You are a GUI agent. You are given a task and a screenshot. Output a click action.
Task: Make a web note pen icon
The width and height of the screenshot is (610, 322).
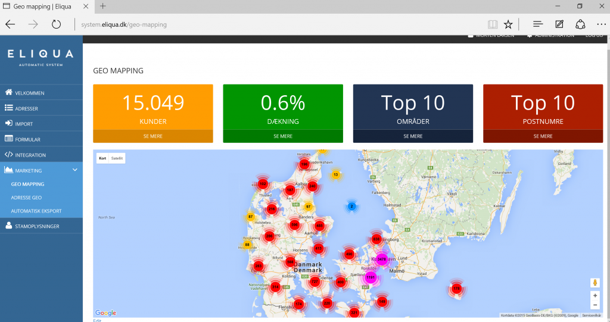[559, 24]
